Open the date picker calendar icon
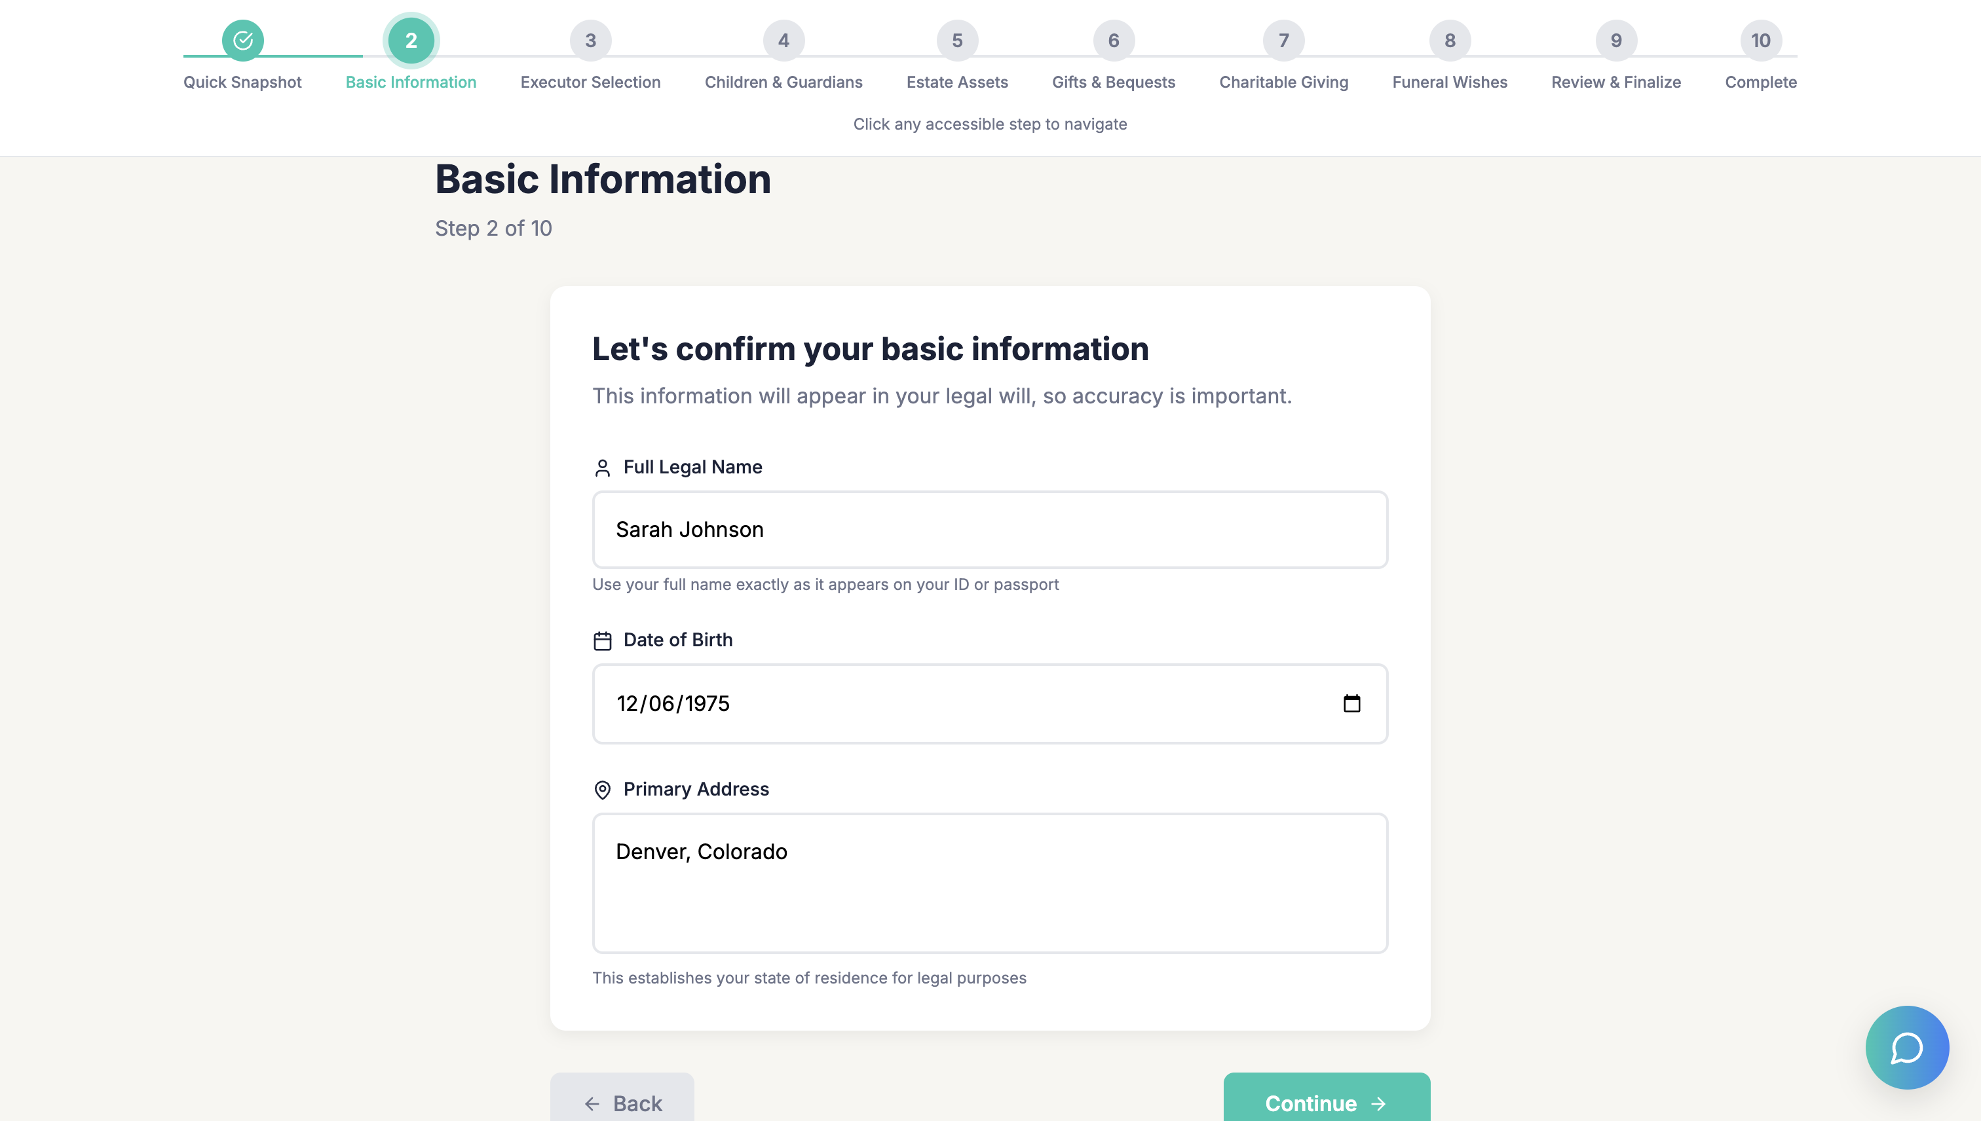The image size is (1981, 1121). tap(1351, 703)
